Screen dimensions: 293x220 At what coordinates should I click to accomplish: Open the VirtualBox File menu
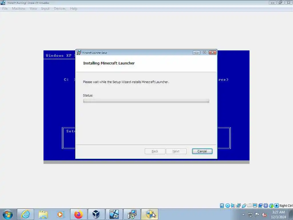[x=5, y=9]
